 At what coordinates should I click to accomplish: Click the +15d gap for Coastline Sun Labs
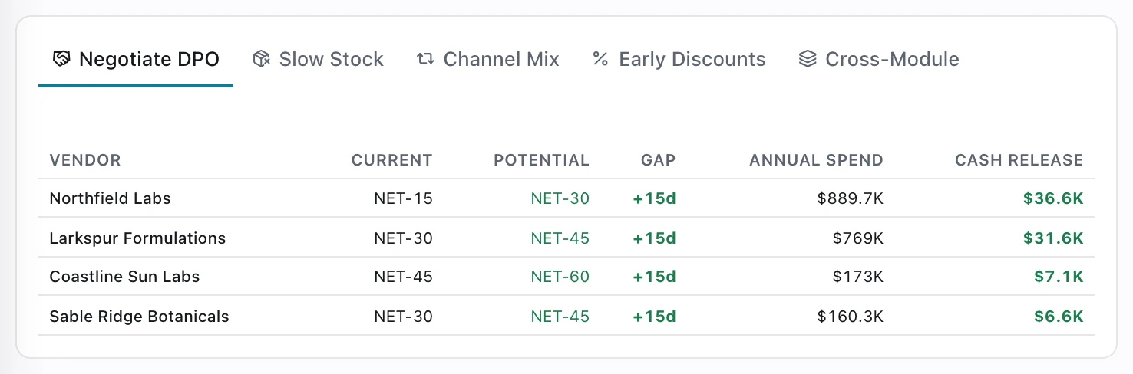(x=654, y=277)
